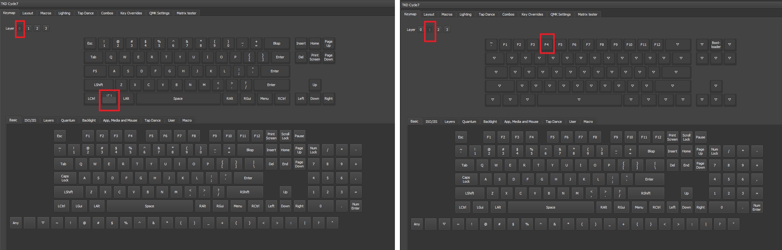The width and height of the screenshot is (782, 250).
Task: Select layer 0 button in the right window
Action: point(421,30)
